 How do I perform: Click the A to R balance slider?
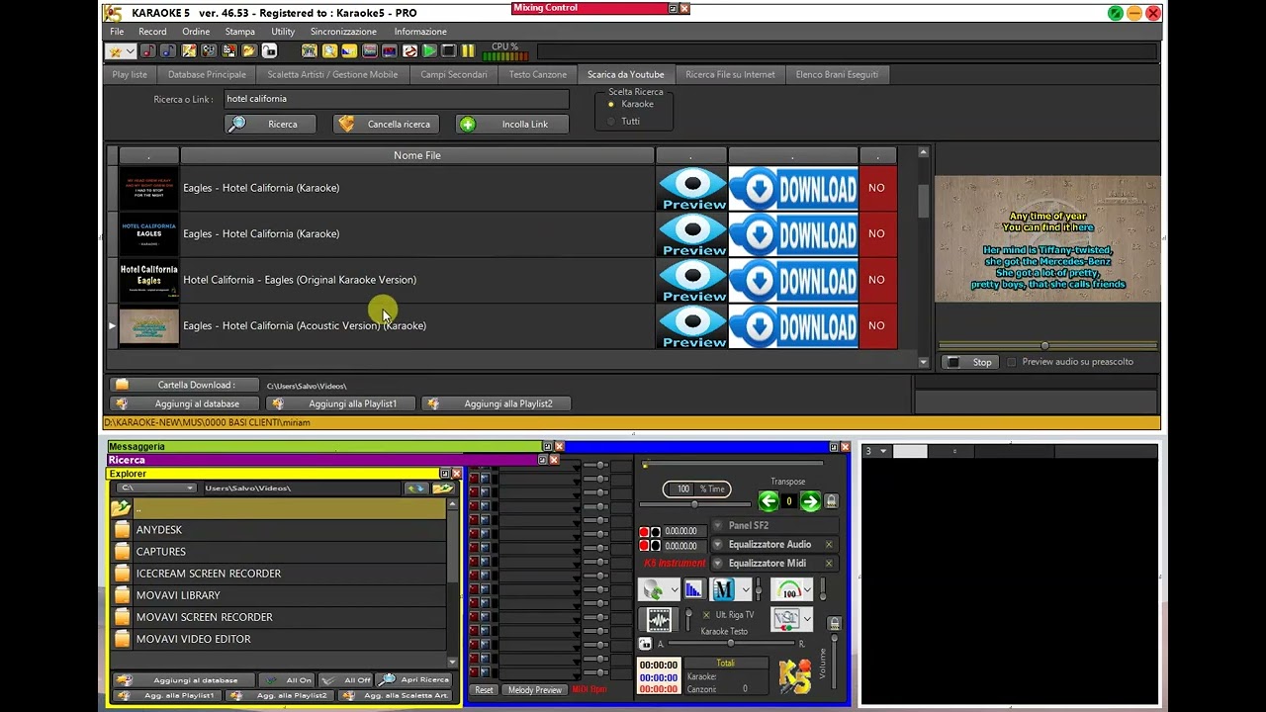point(731,644)
